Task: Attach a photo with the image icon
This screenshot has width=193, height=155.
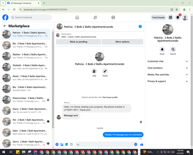Action: [x=62, y=145]
